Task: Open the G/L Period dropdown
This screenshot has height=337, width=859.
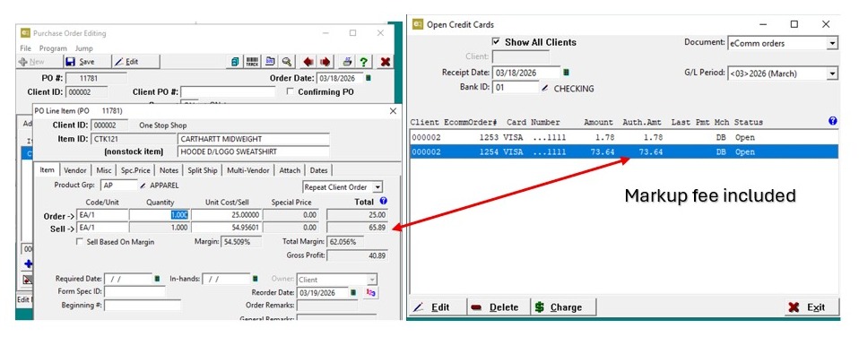Action: pos(833,73)
